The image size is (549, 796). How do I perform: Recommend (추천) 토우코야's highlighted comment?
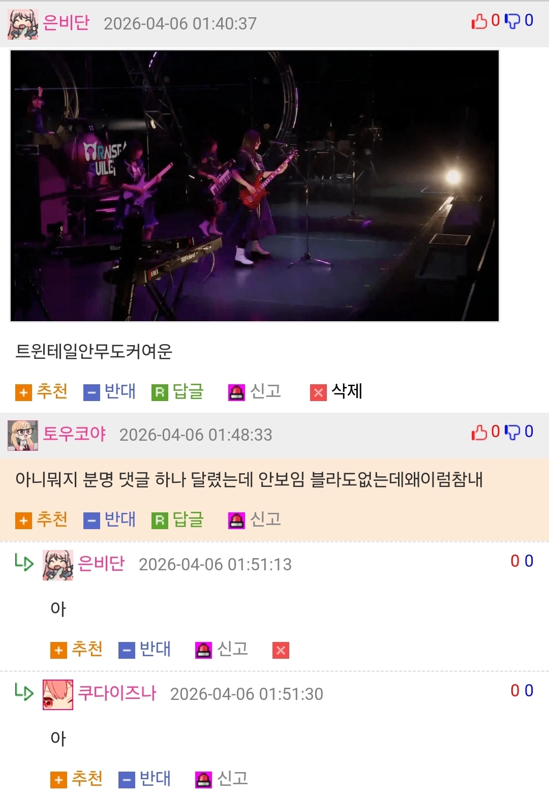tap(42, 519)
